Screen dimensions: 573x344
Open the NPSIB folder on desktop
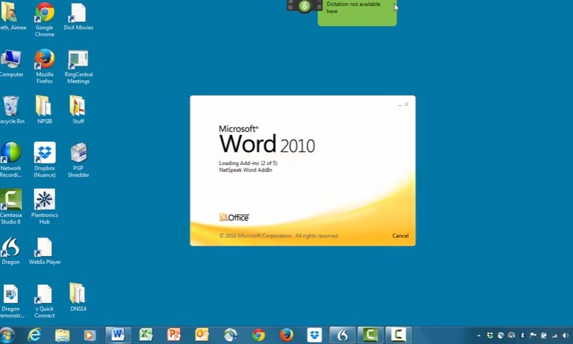[x=45, y=110]
